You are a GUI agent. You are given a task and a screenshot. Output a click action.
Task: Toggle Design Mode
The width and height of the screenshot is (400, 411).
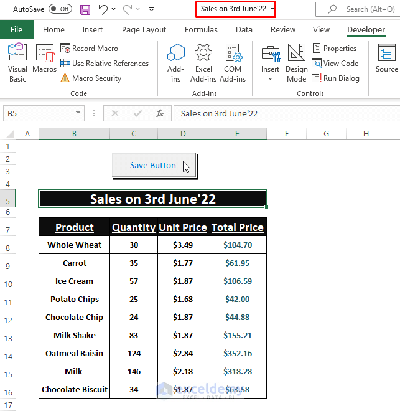(296, 63)
